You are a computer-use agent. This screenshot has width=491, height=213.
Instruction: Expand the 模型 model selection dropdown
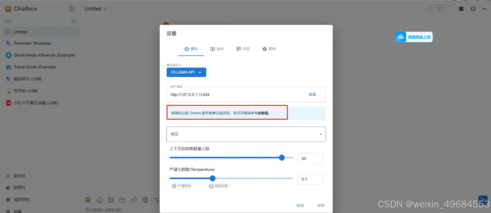pyautogui.click(x=246, y=134)
